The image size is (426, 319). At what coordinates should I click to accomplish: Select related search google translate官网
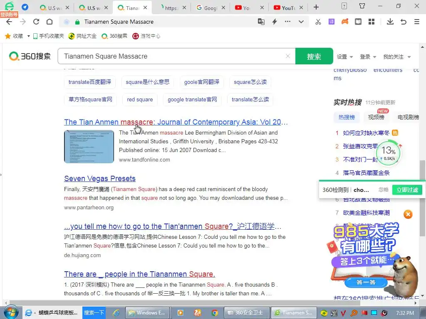tap(192, 99)
